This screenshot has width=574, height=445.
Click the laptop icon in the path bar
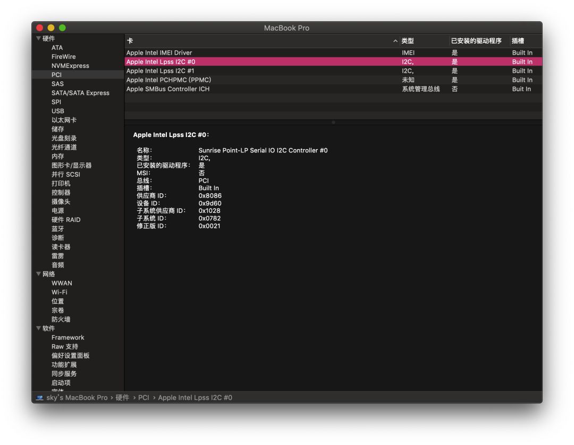(x=39, y=397)
